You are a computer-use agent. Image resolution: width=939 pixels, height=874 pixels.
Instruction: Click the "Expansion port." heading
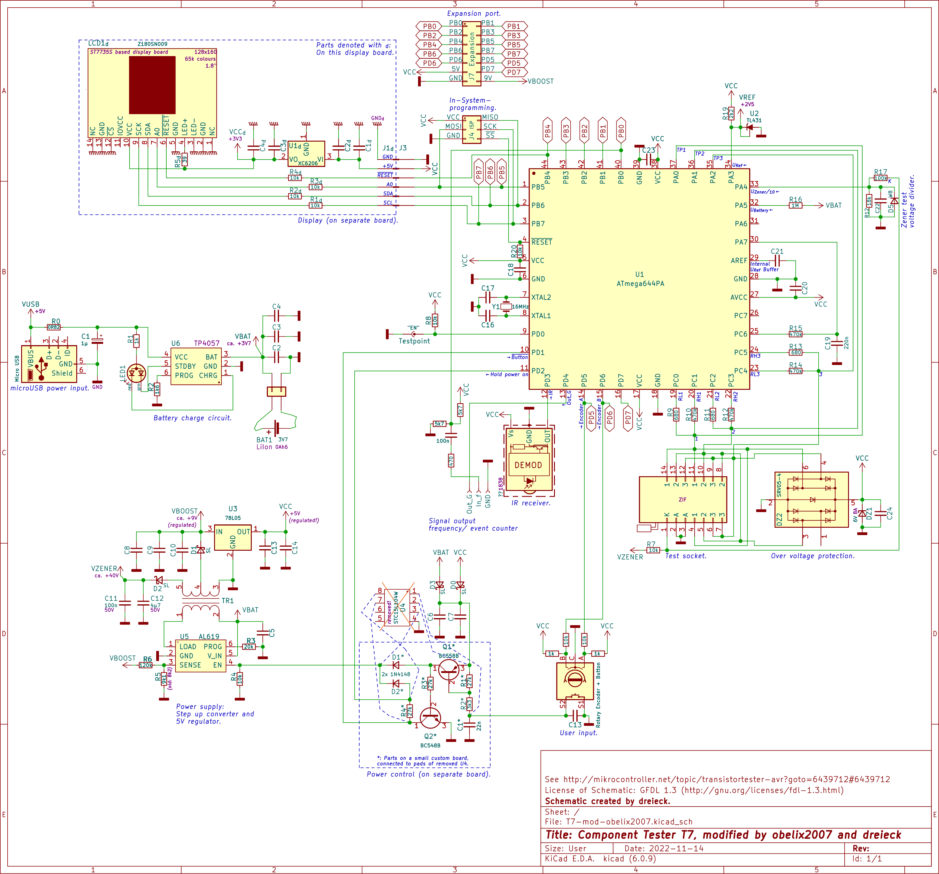point(474,14)
